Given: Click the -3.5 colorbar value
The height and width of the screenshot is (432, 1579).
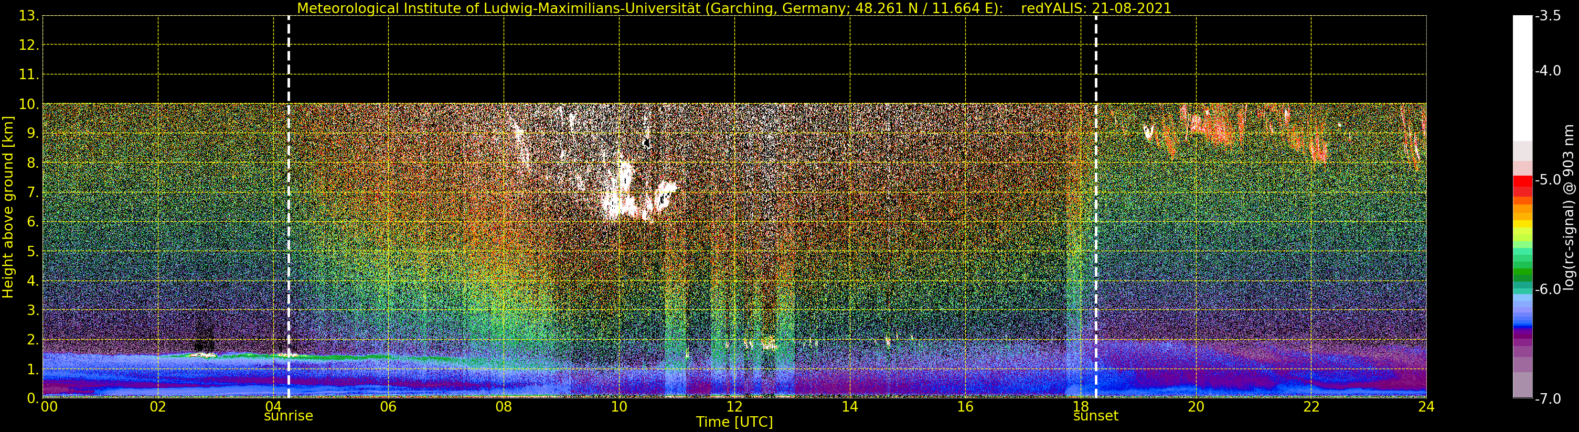Looking at the screenshot, I should pyautogui.click(x=1548, y=16).
